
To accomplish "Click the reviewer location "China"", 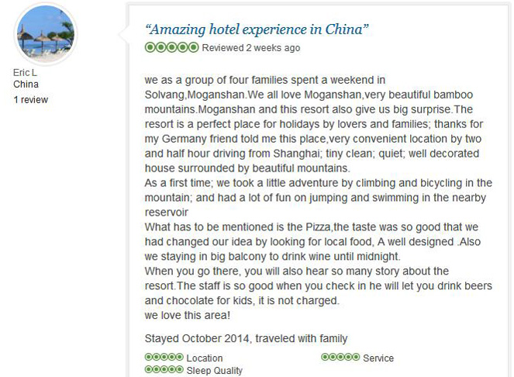I will click(x=26, y=85).
